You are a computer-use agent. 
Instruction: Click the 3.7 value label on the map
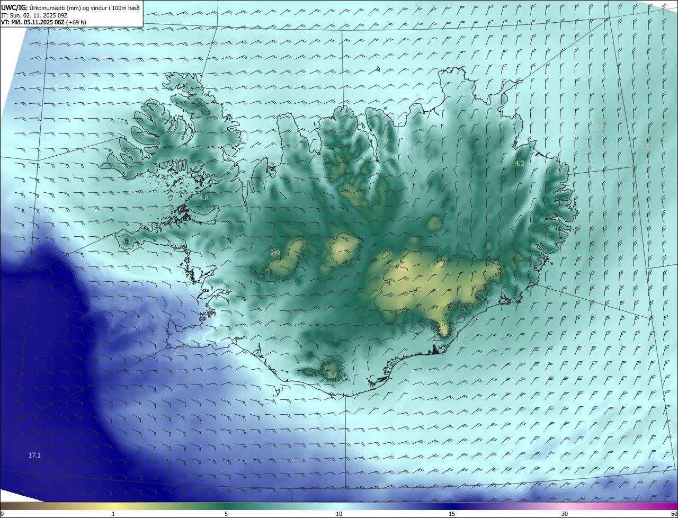[x=332, y=376]
